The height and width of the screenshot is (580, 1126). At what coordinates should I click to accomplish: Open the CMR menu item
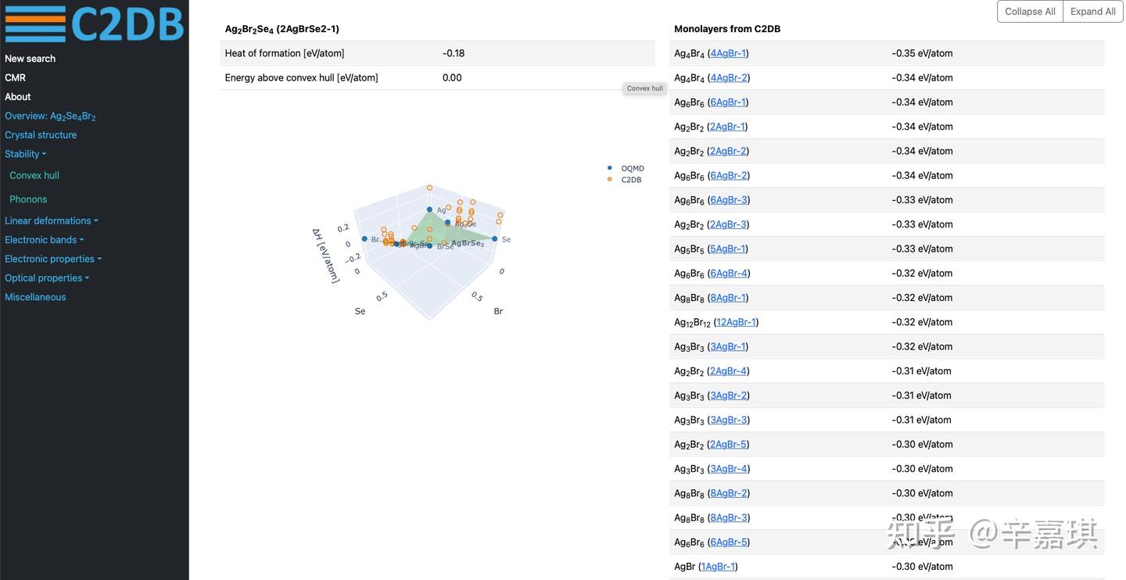click(15, 77)
